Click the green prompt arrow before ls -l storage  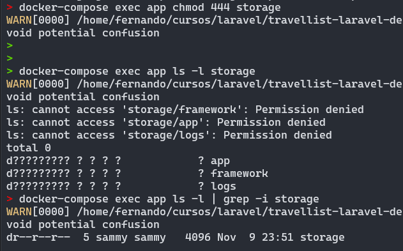10,71
